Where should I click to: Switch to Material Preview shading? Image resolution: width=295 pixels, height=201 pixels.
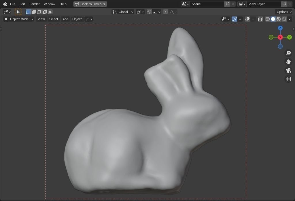tap(279, 19)
